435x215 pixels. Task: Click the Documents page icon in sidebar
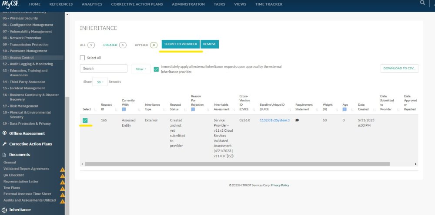click(4, 155)
